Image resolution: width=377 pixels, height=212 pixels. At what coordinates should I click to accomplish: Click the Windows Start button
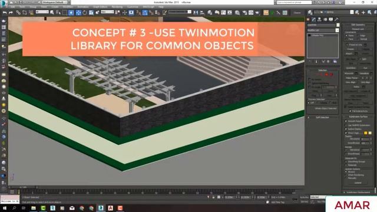pos(5,208)
